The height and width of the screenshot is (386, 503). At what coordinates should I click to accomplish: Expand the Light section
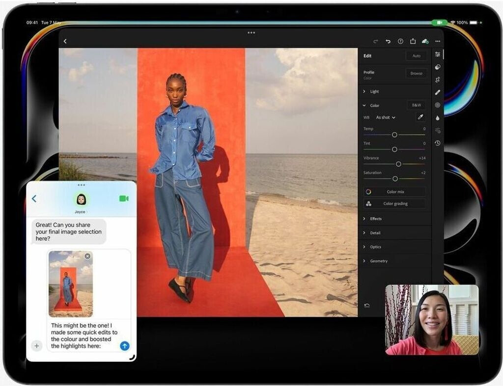[374, 92]
